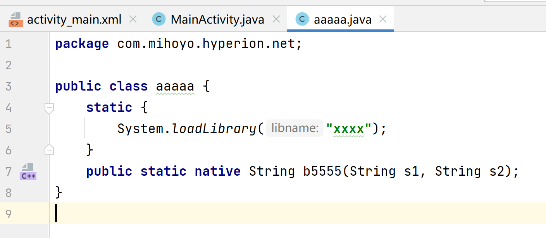Viewport: 546px width, 238px height.
Task: Close the activity_main.xml tab
Action: click(x=133, y=19)
